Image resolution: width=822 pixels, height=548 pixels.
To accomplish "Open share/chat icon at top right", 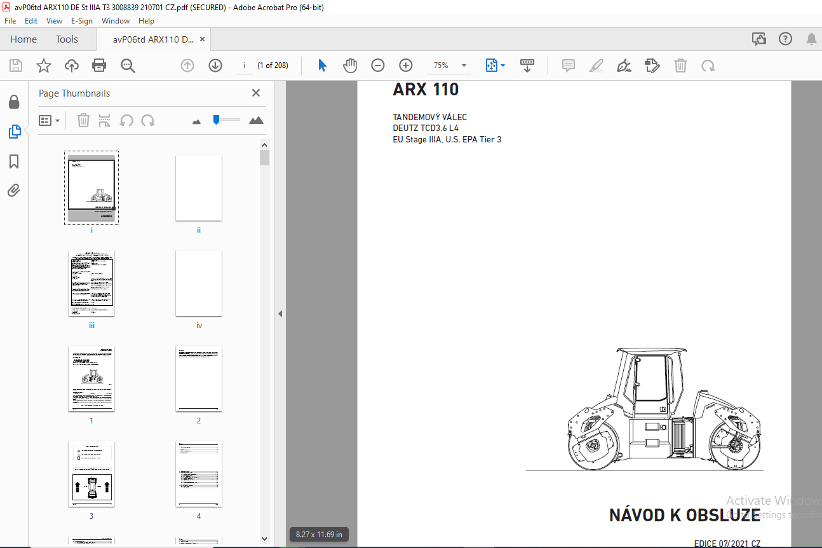I will [759, 39].
